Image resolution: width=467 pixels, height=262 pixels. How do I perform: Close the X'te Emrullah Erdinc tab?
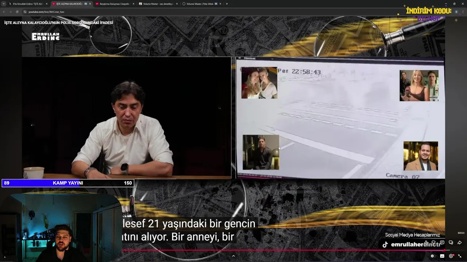click(x=47, y=4)
